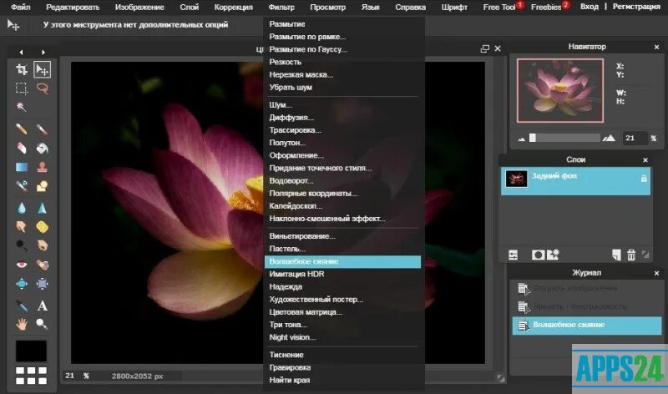Open the Freebies link

tap(546, 7)
